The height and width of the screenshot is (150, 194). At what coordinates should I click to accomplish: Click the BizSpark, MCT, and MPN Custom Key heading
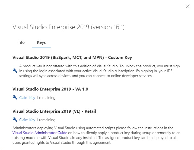72,57
